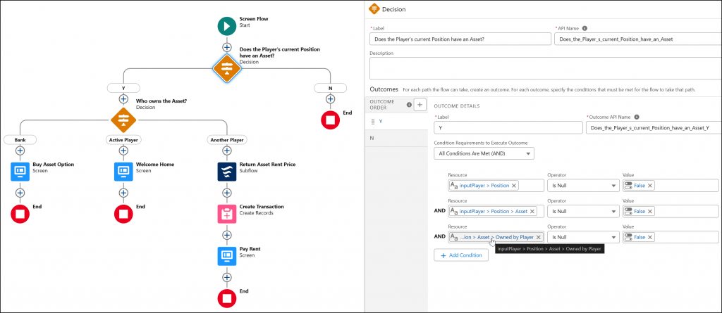The height and width of the screenshot is (313, 722).
Task: Click the Add Condition button
Action: tap(461, 255)
